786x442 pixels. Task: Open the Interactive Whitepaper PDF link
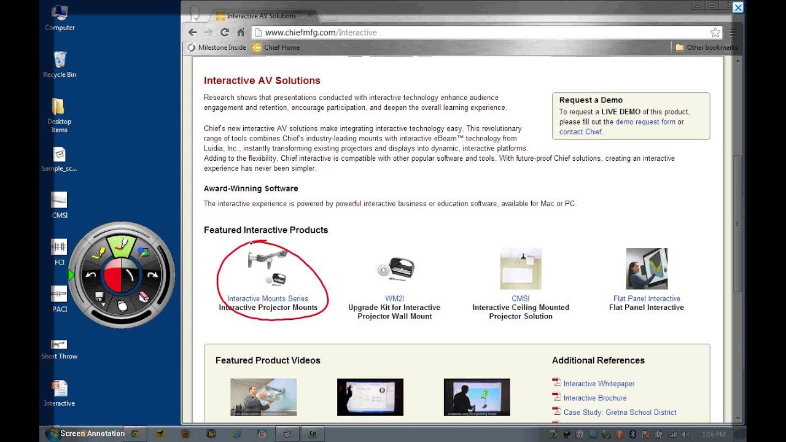(x=599, y=384)
